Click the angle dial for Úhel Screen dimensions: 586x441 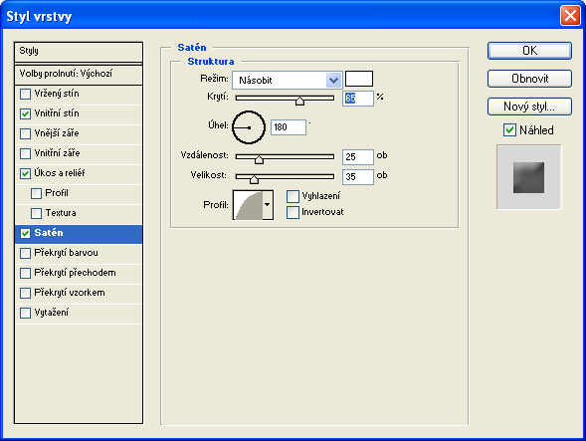[249, 127]
